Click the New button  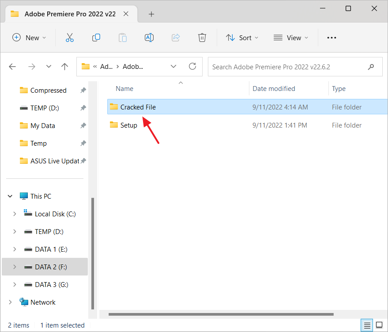29,38
